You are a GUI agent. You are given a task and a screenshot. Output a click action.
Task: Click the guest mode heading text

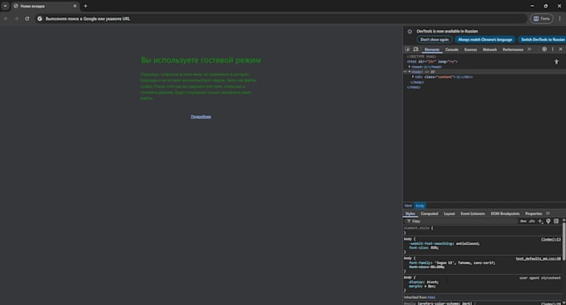click(x=201, y=60)
